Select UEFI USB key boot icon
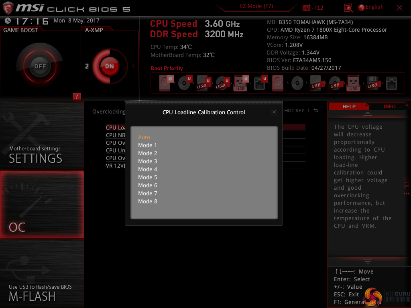 click(241, 83)
